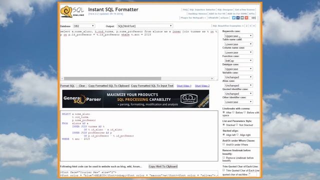320x180 pixels.
Task: Open the Short Video 2 link
Action: [x=202, y=86]
